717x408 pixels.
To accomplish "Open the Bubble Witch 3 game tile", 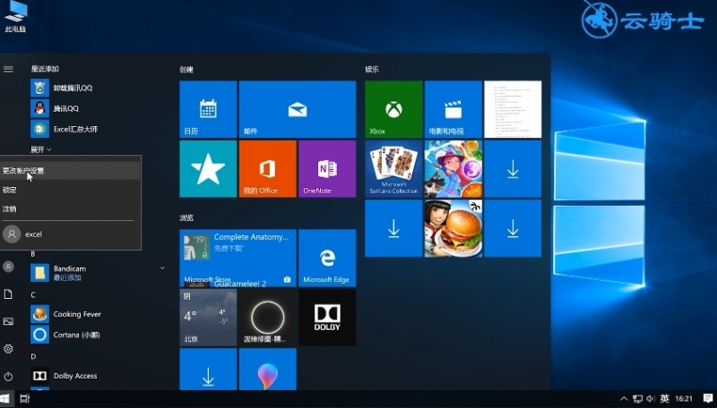I will coord(454,169).
